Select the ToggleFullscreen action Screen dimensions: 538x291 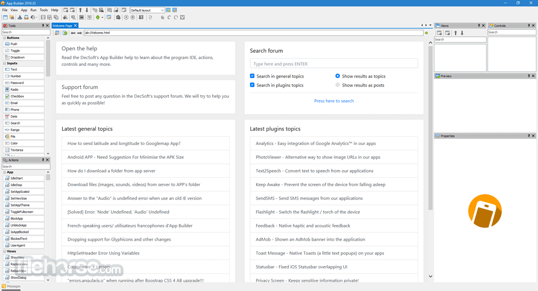(x=23, y=212)
